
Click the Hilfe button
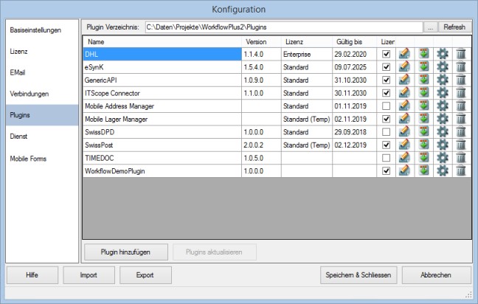(x=32, y=275)
